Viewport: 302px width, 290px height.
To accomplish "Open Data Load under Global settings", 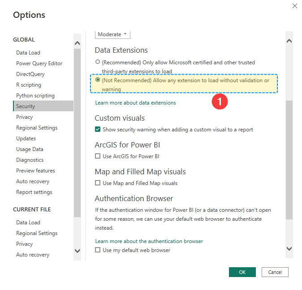I will (x=28, y=53).
